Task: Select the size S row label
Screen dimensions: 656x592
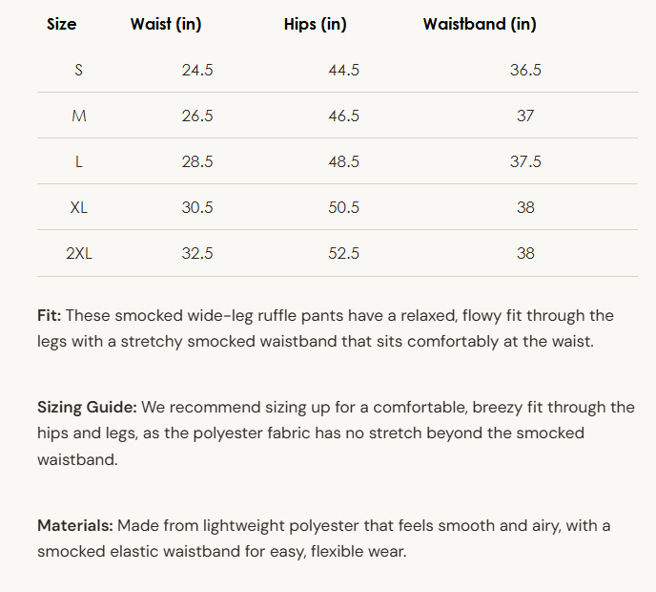Action: click(78, 70)
